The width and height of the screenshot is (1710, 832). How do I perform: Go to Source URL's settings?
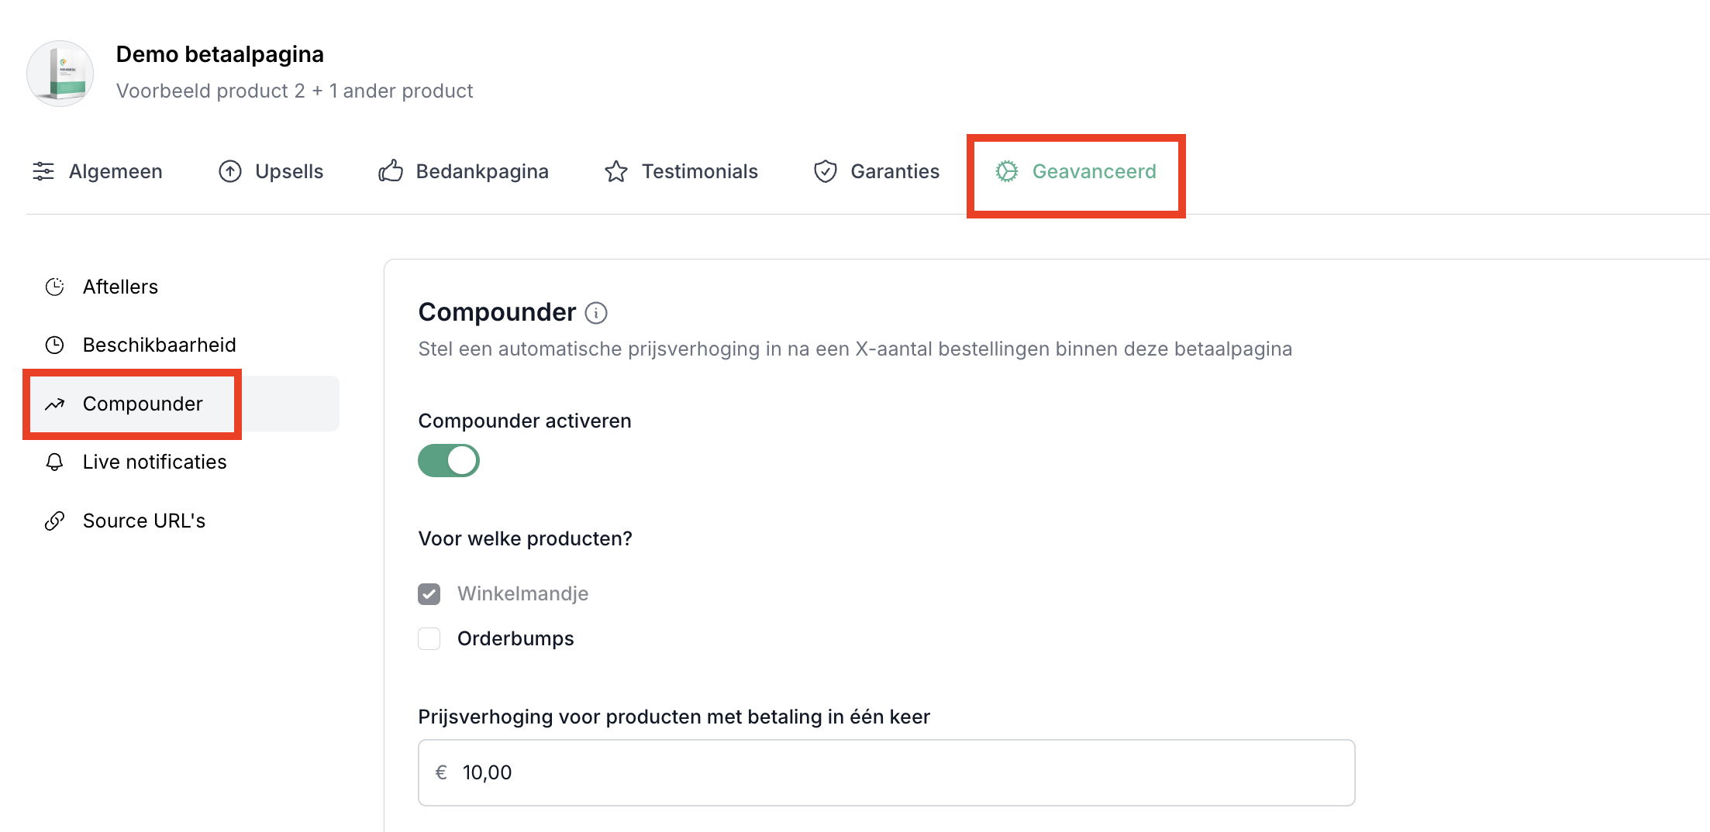tap(144, 521)
